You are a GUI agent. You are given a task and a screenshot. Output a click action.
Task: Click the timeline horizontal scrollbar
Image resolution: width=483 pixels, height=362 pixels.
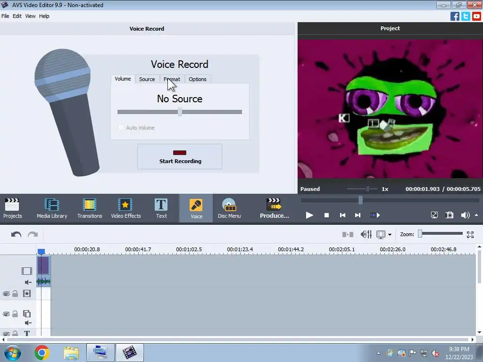pyautogui.click(x=238, y=339)
